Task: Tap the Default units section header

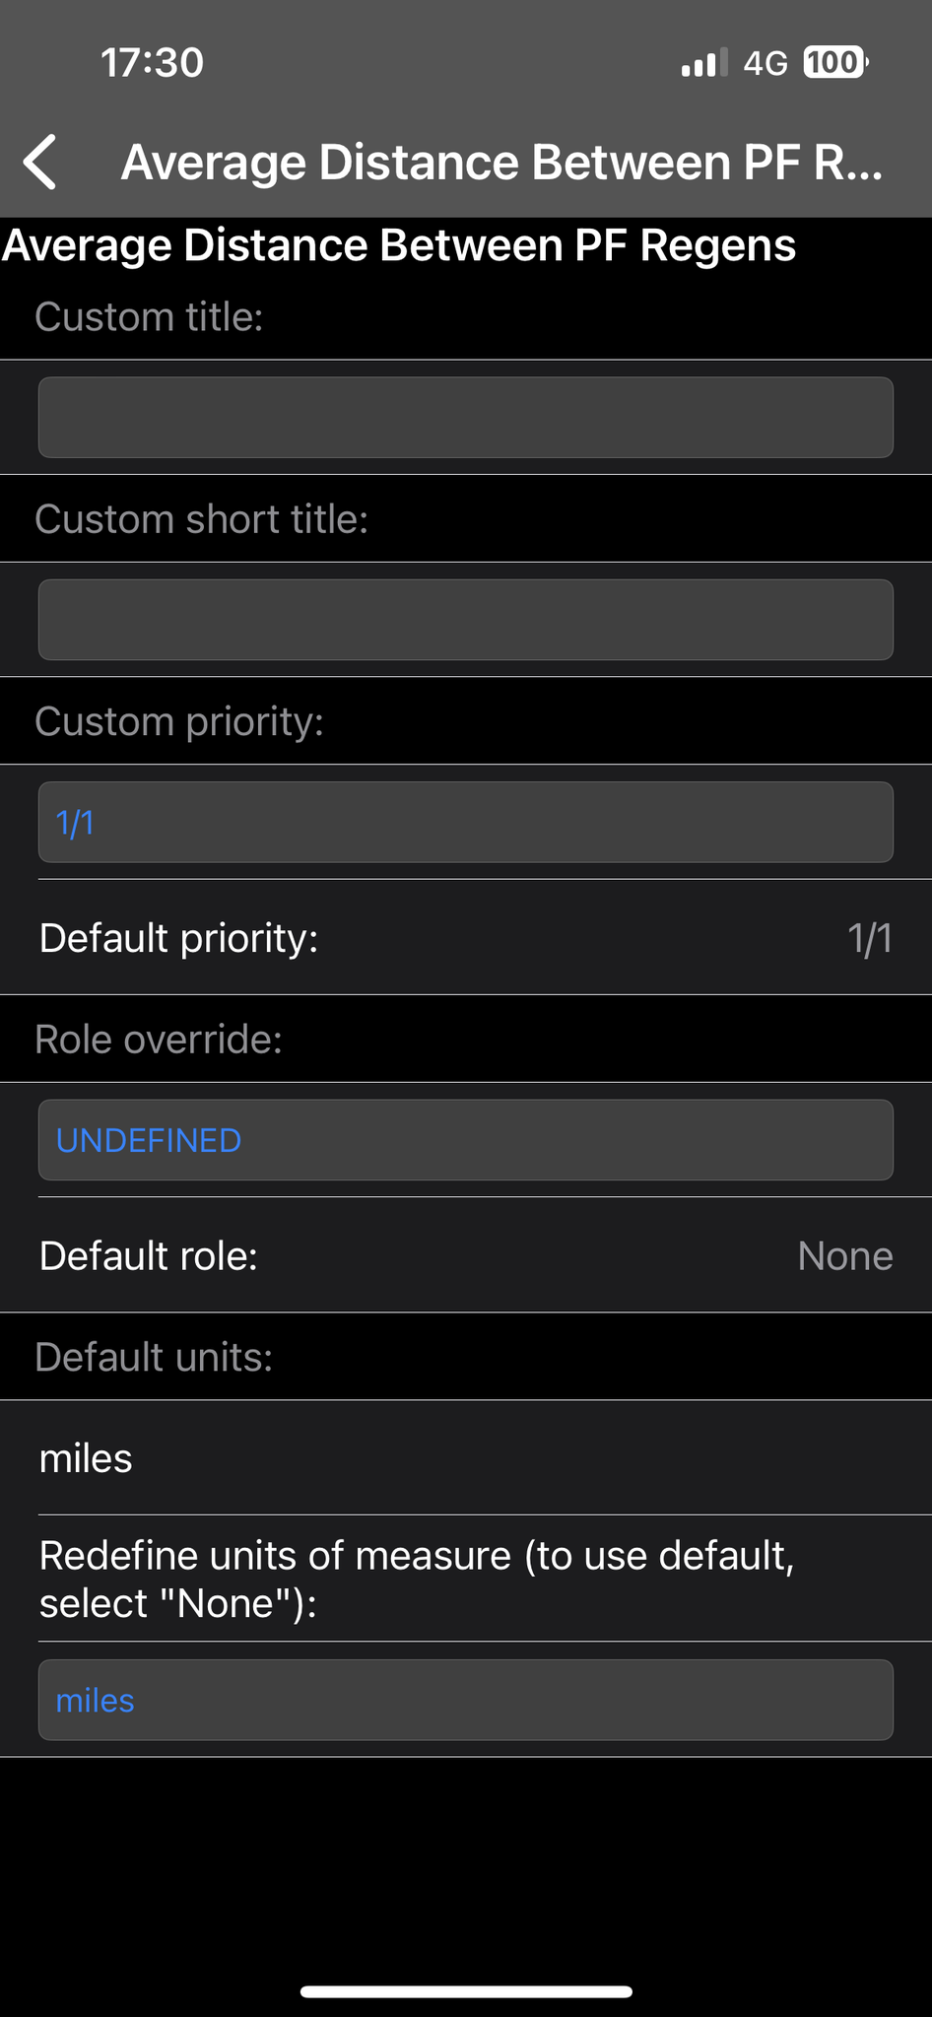Action: [x=154, y=1357]
